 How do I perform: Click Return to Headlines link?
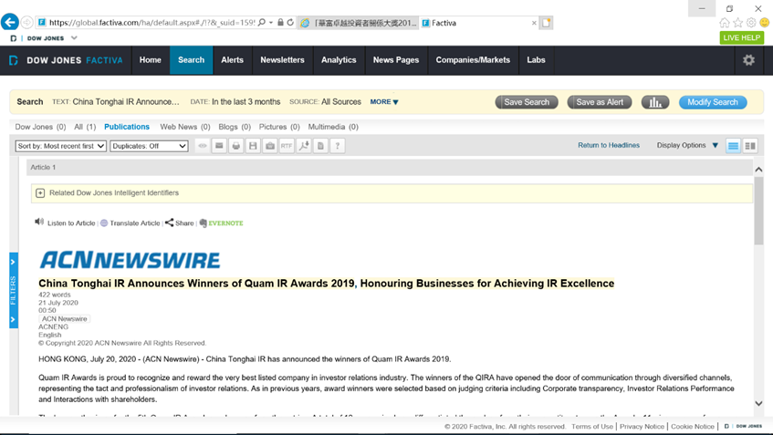(x=609, y=145)
